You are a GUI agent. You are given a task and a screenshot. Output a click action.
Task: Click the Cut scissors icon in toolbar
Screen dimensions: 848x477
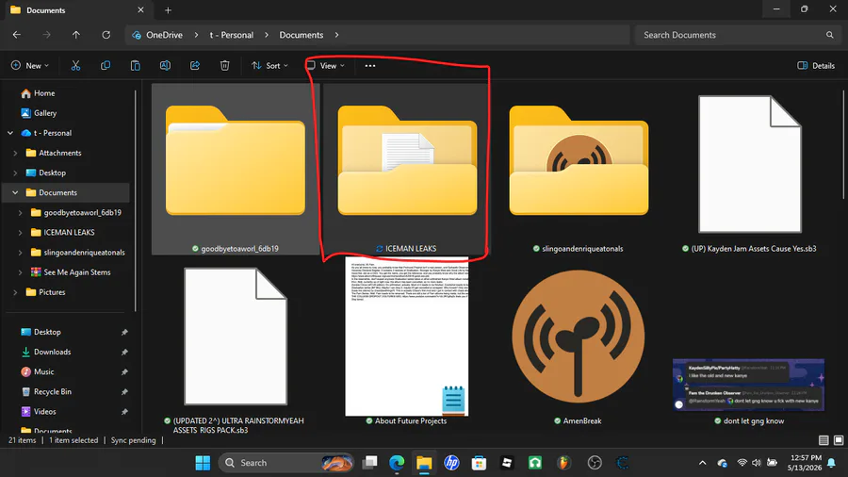point(75,65)
